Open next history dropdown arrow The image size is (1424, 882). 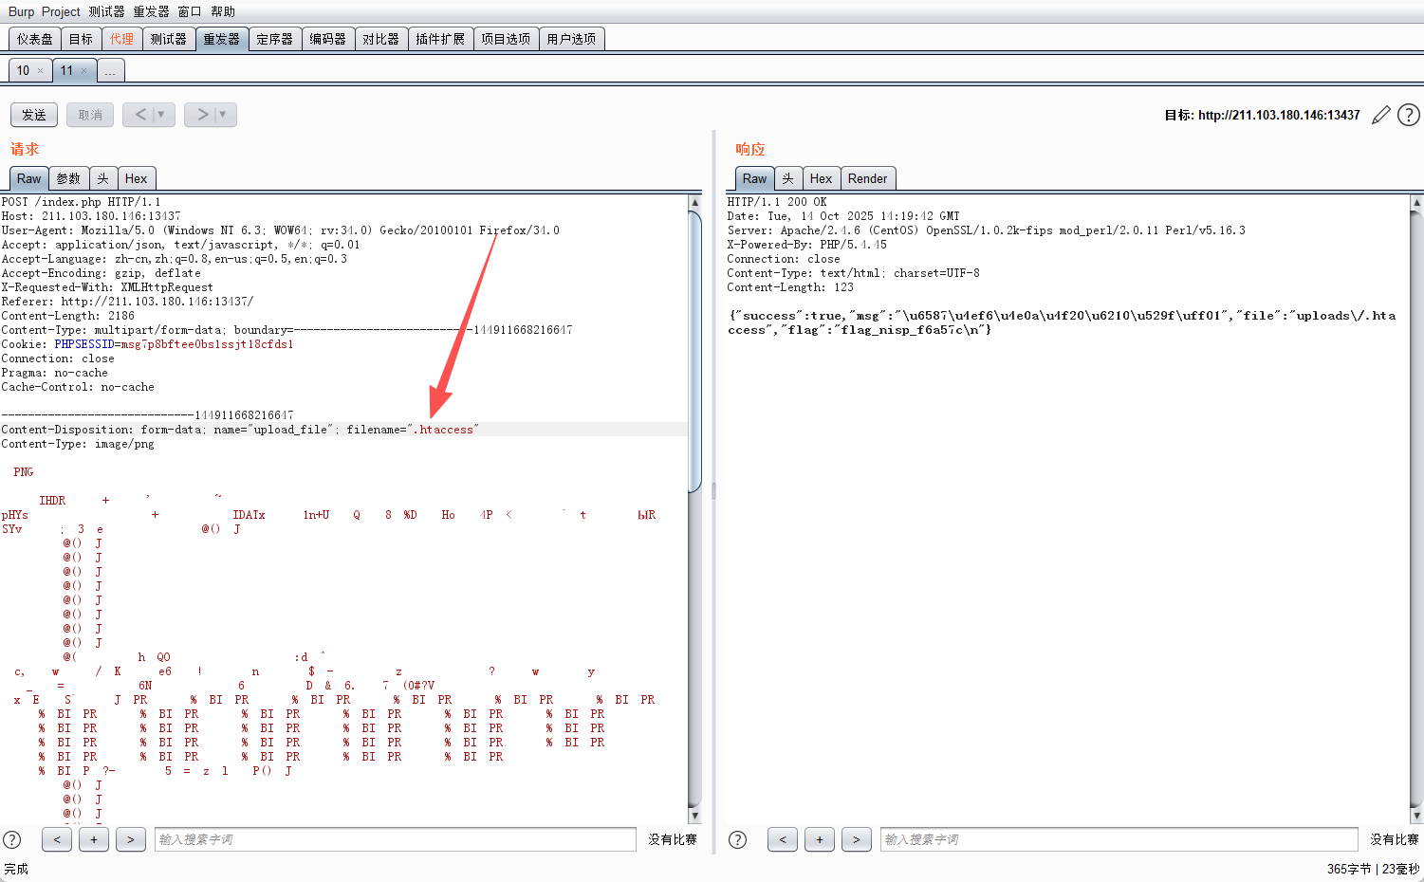(223, 115)
